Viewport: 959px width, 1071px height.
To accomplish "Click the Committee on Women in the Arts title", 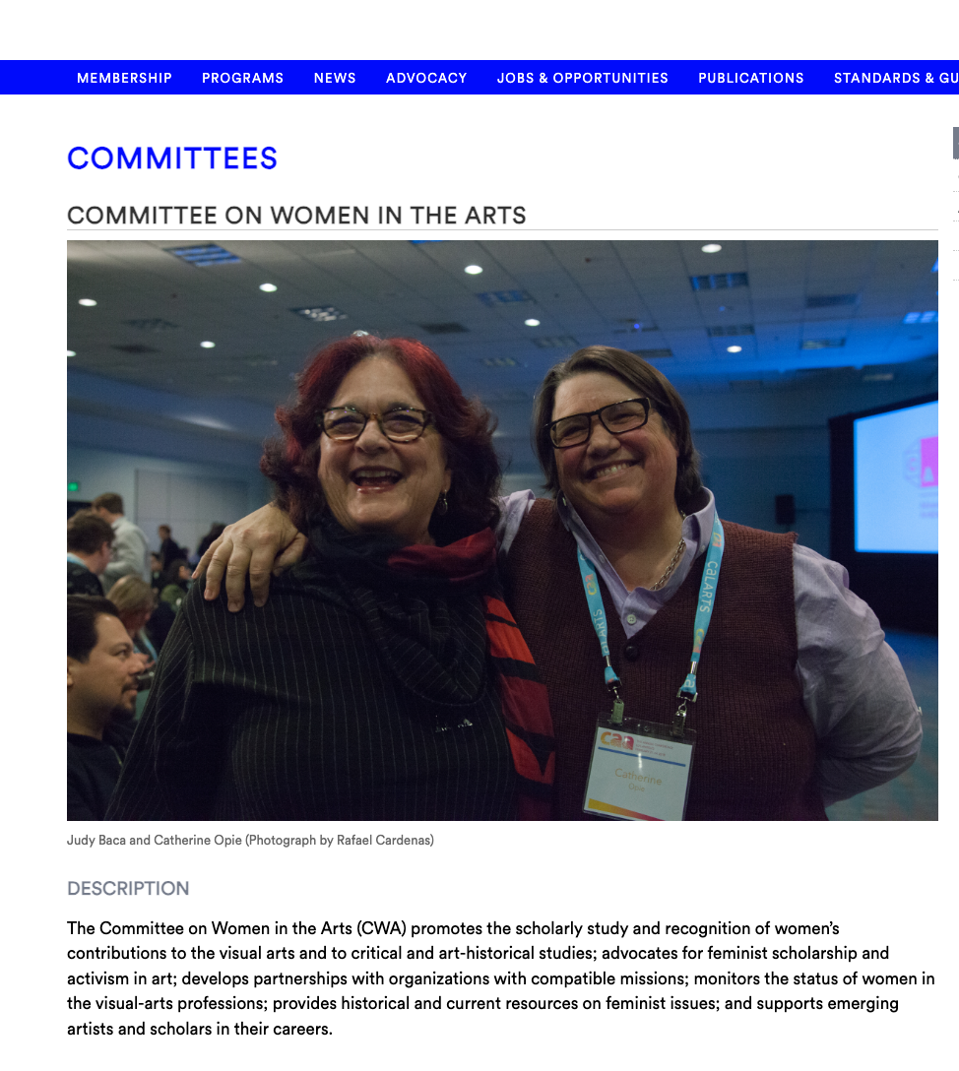I will (x=296, y=216).
